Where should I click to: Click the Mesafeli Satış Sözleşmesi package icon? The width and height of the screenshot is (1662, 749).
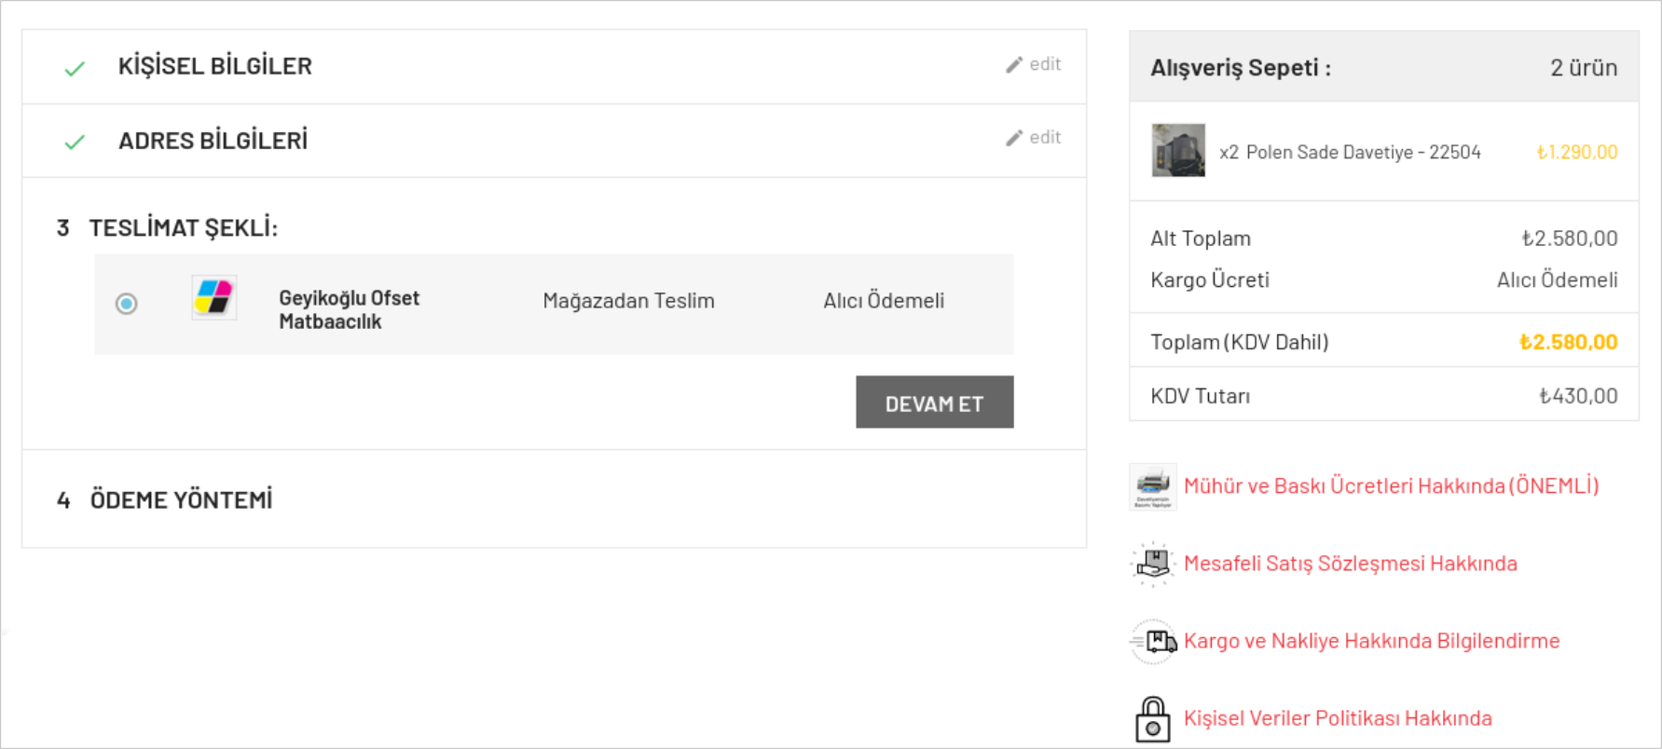(1153, 564)
